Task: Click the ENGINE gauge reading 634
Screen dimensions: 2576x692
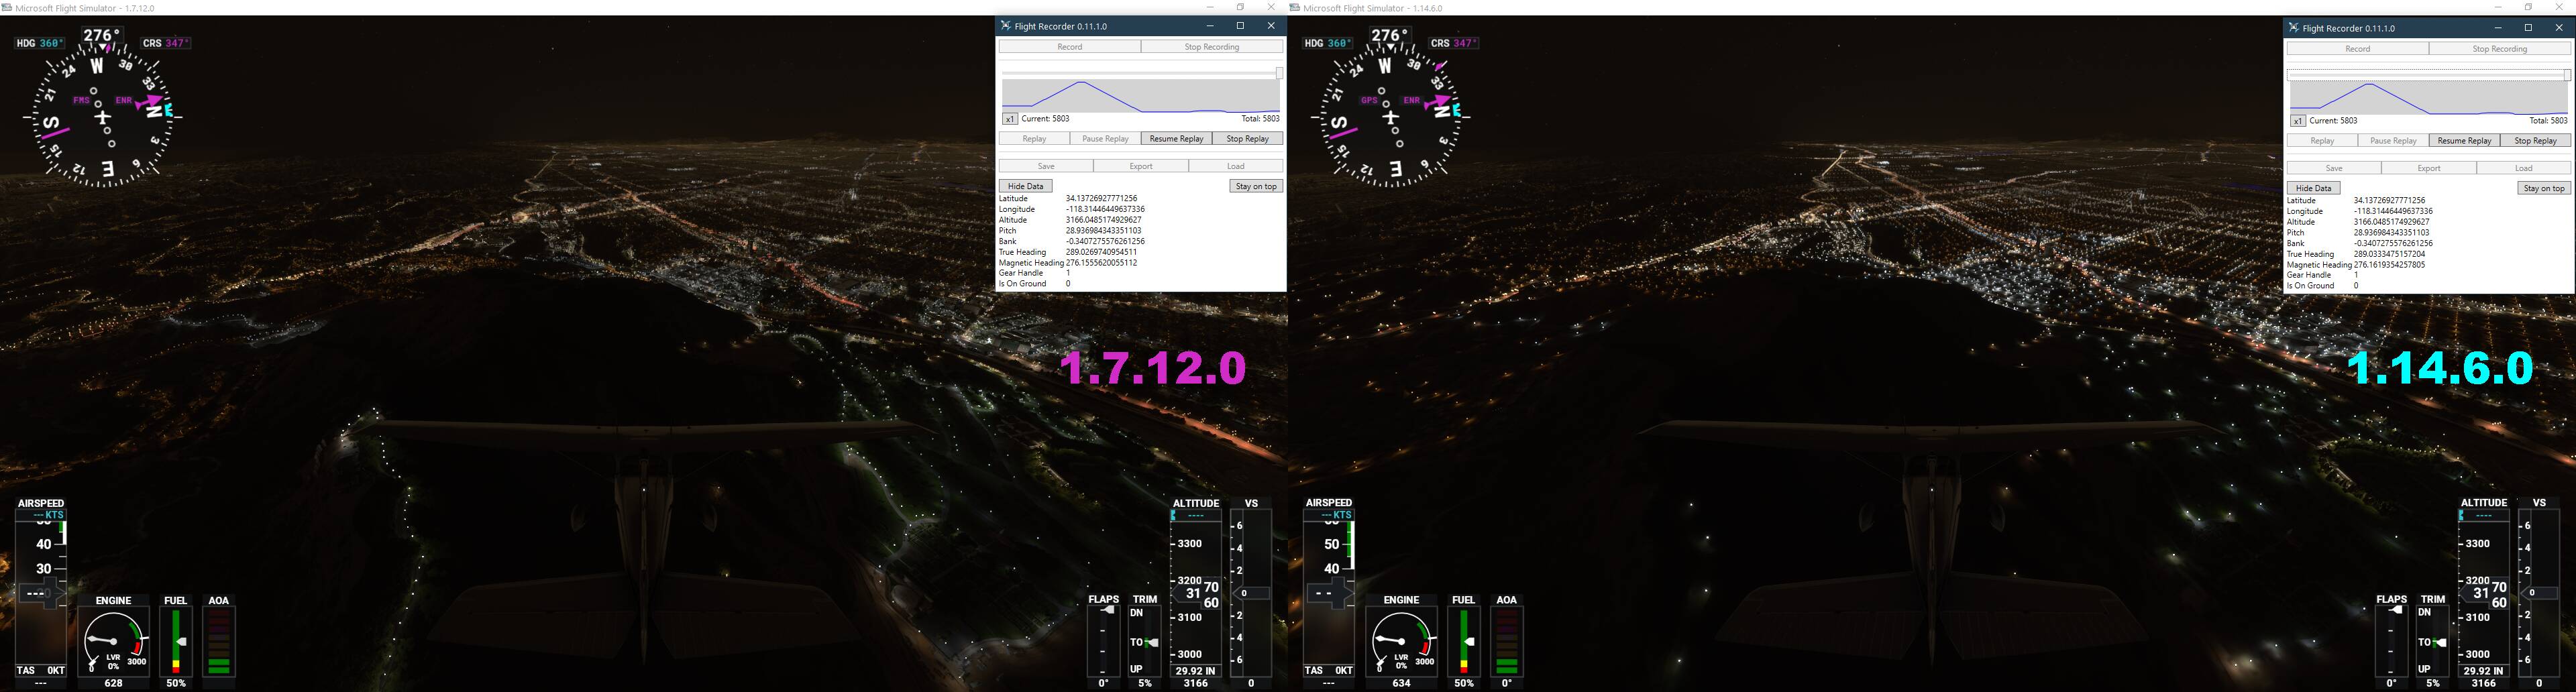Action: coord(1402,640)
